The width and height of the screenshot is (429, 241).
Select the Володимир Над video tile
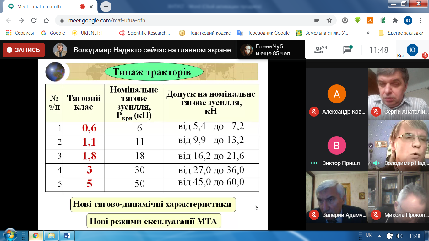[398, 145]
